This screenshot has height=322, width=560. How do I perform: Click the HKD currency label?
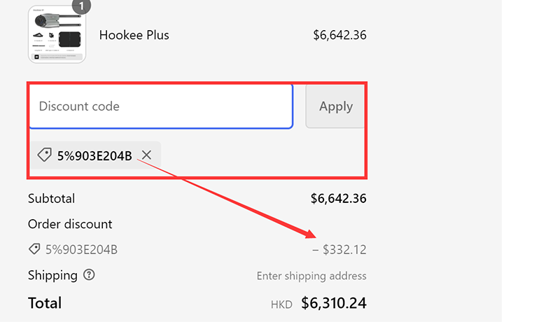(281, 304)
